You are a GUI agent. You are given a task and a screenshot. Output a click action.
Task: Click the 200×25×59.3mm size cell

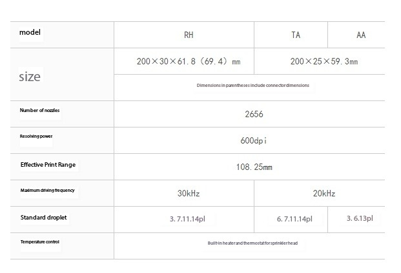[324, 61]
